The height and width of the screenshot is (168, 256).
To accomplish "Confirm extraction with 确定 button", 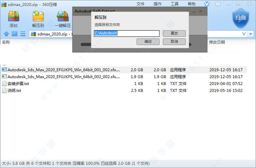I will [x=148, y=41].
